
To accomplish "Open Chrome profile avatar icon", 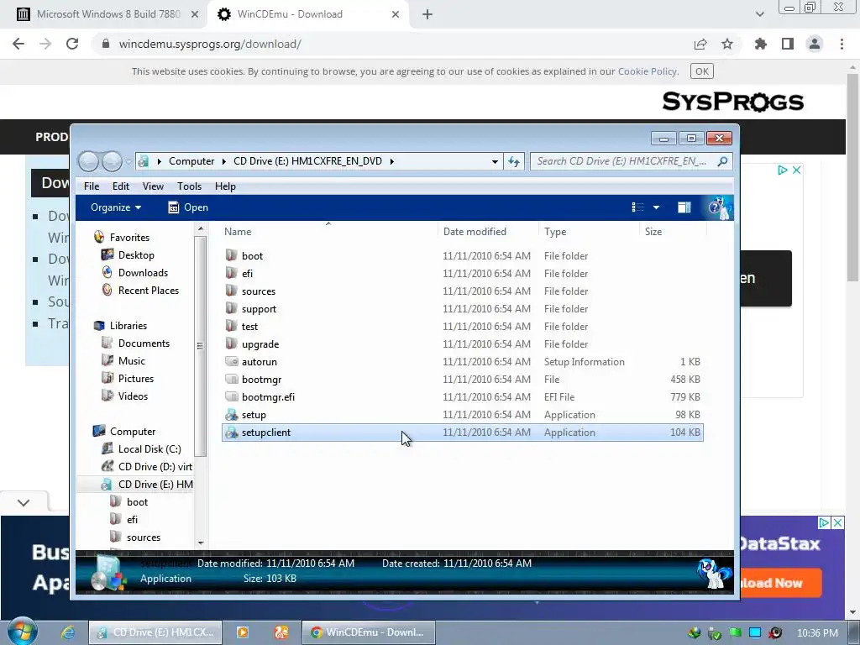I will coord(815,44).
